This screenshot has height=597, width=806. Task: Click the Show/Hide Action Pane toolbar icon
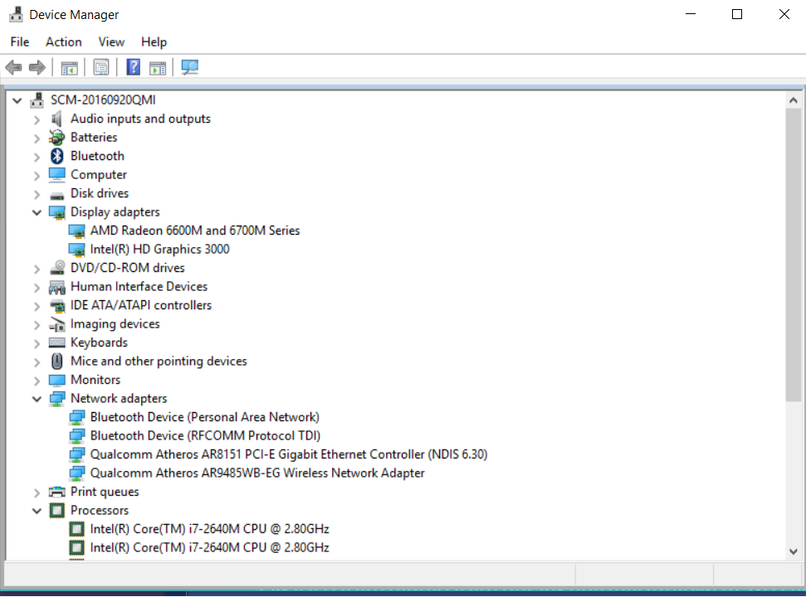(x=158, y=67)
